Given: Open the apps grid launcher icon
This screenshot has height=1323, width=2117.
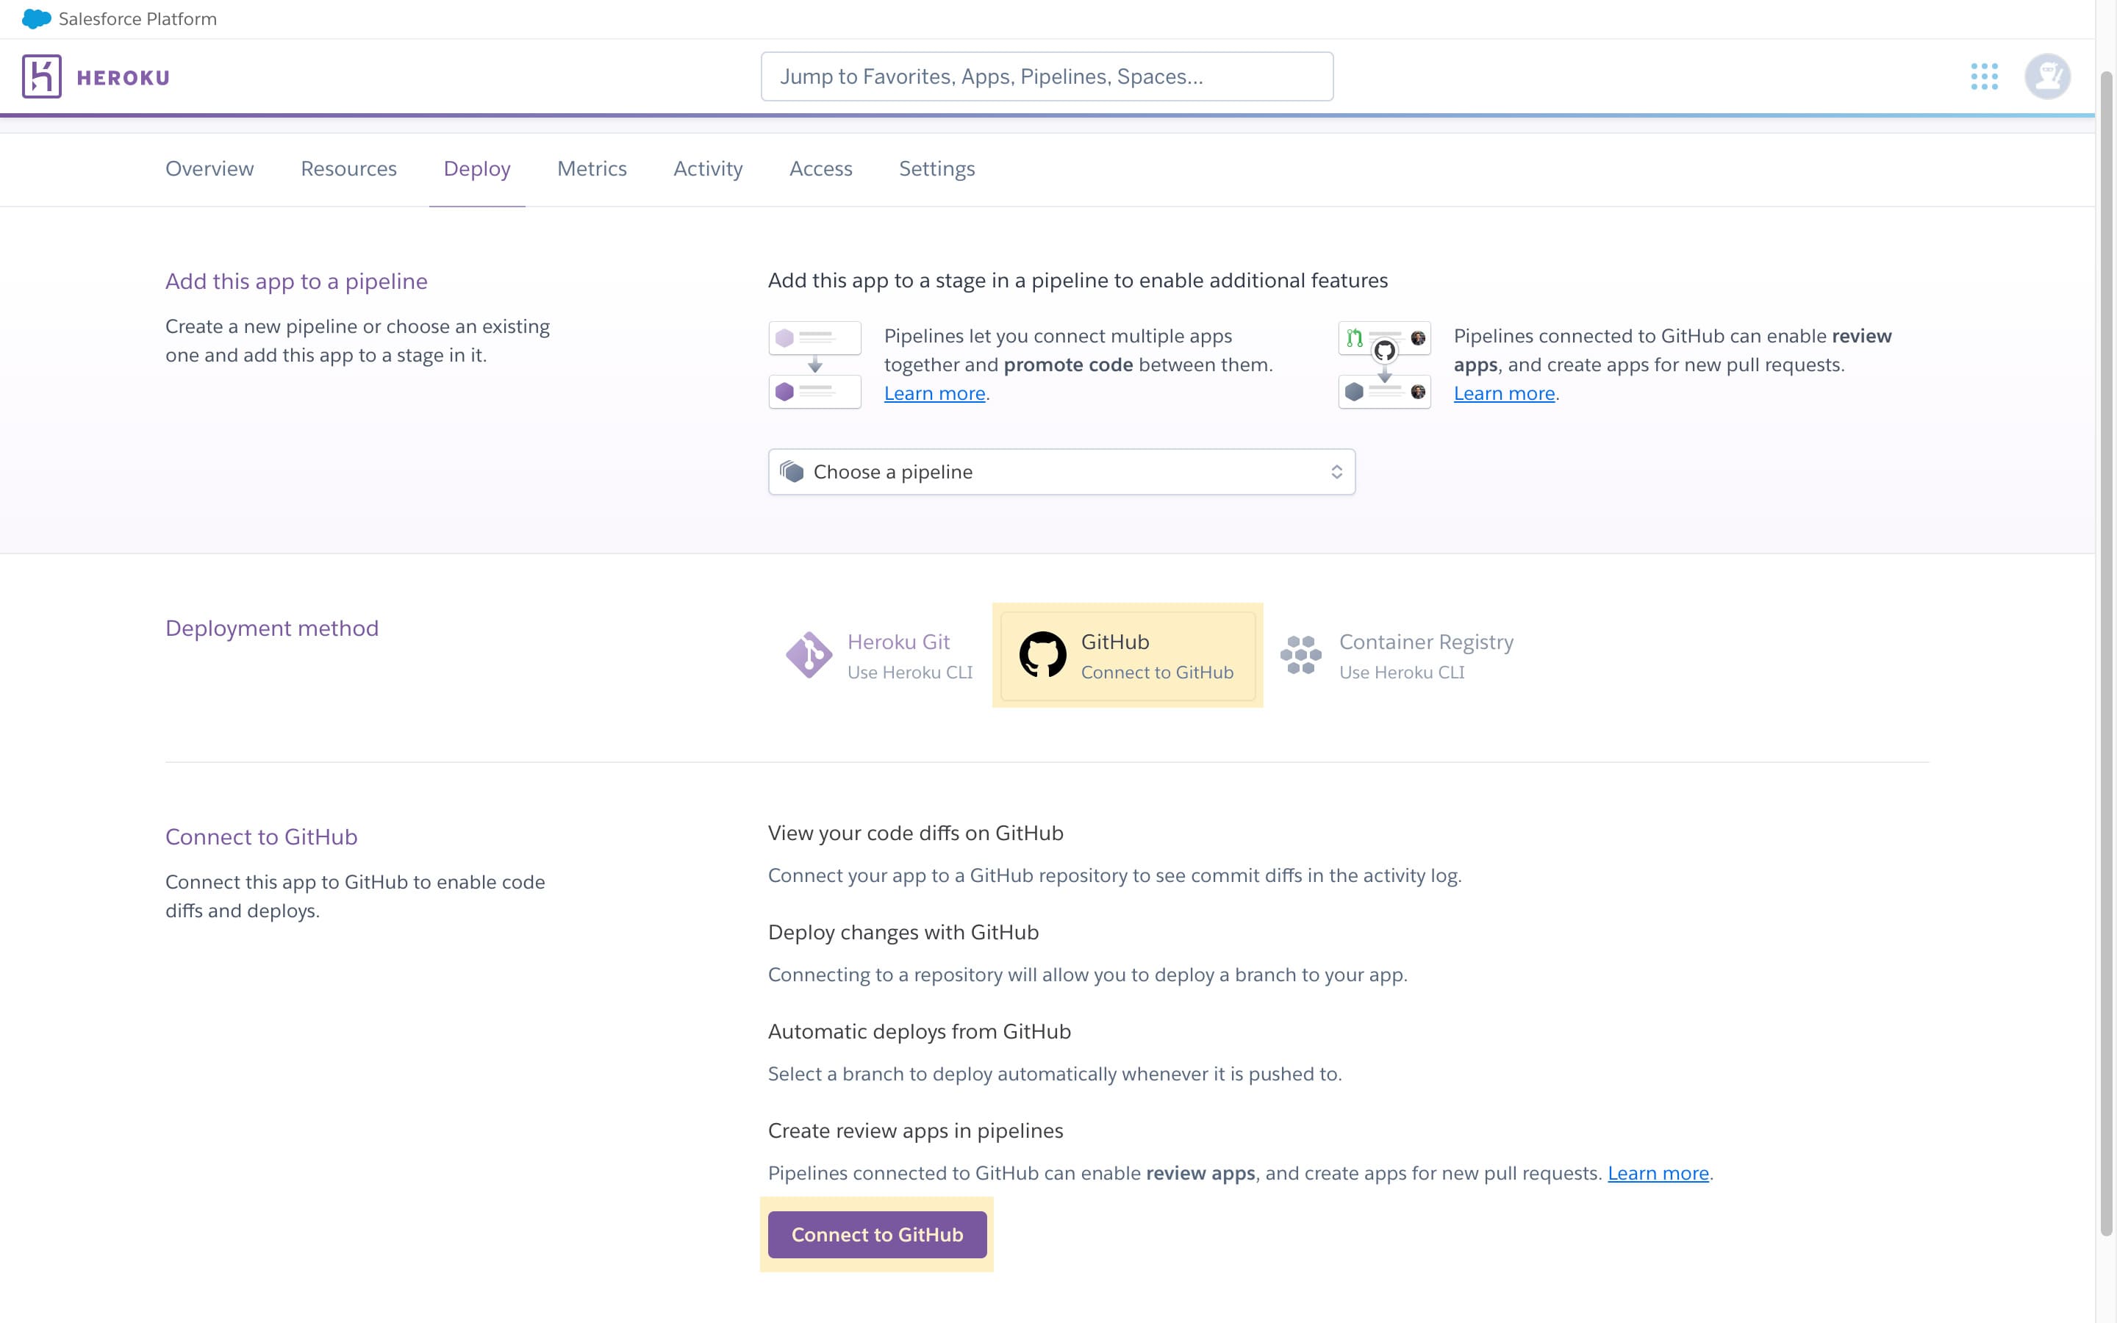Looking at the screenshot, I should (x=1983, y=77).
